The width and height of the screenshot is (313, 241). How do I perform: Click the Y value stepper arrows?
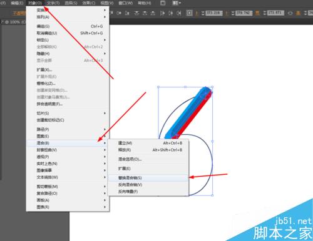[233, 13]
